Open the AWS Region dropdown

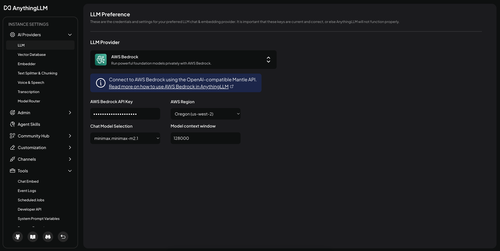tap(205, 114)
